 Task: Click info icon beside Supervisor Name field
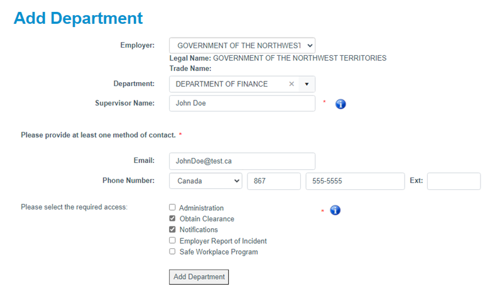click(341, 103)
